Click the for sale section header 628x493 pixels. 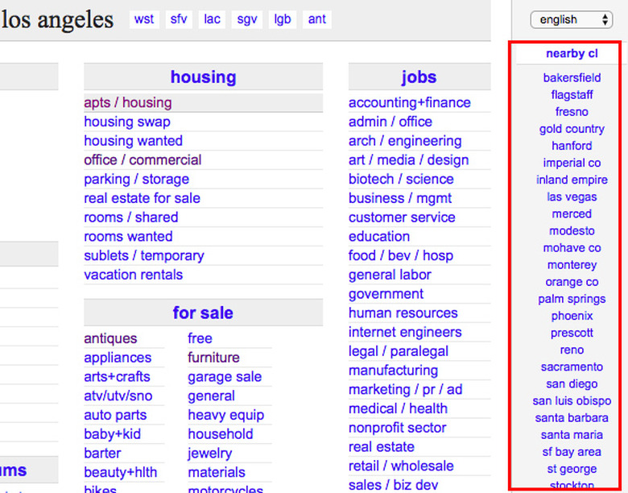pos(203,313)
